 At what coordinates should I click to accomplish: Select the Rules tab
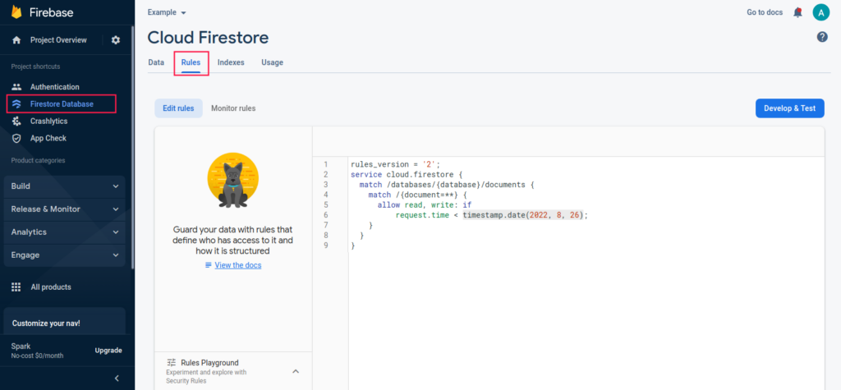(191, 62)
